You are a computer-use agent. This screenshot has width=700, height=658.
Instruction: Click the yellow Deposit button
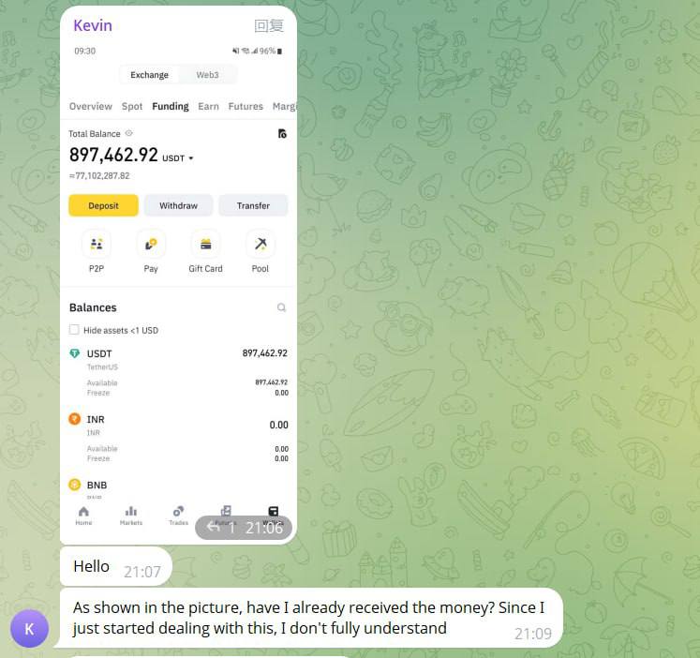click(104, 205)
